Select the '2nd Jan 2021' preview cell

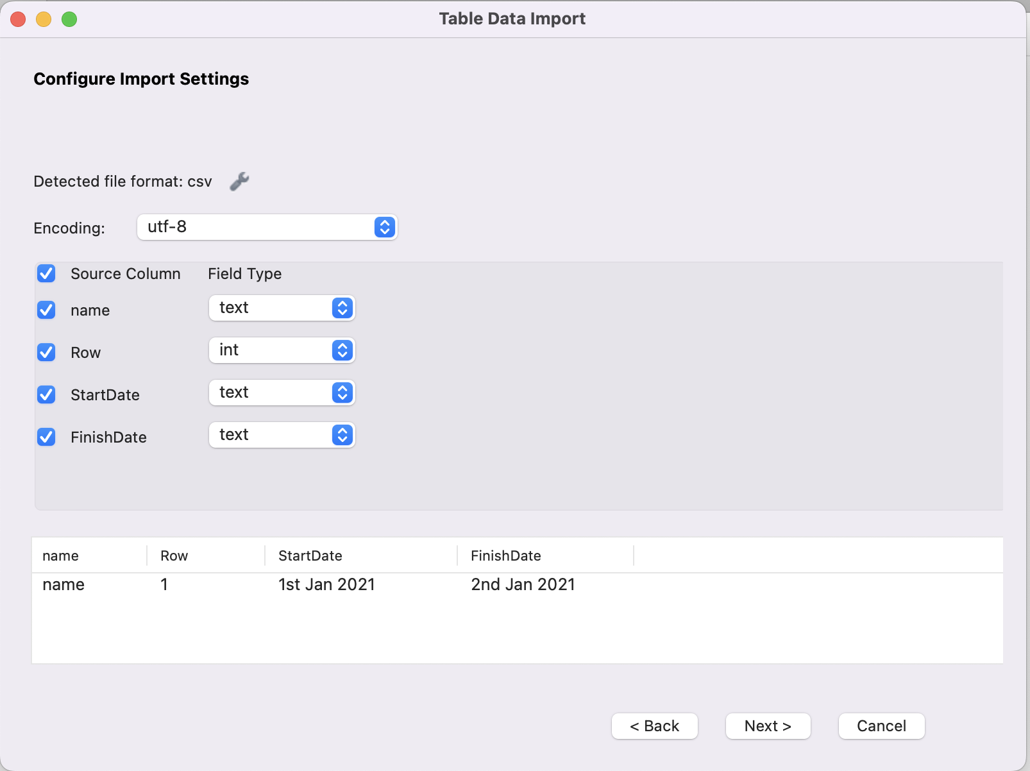(523, 584)
